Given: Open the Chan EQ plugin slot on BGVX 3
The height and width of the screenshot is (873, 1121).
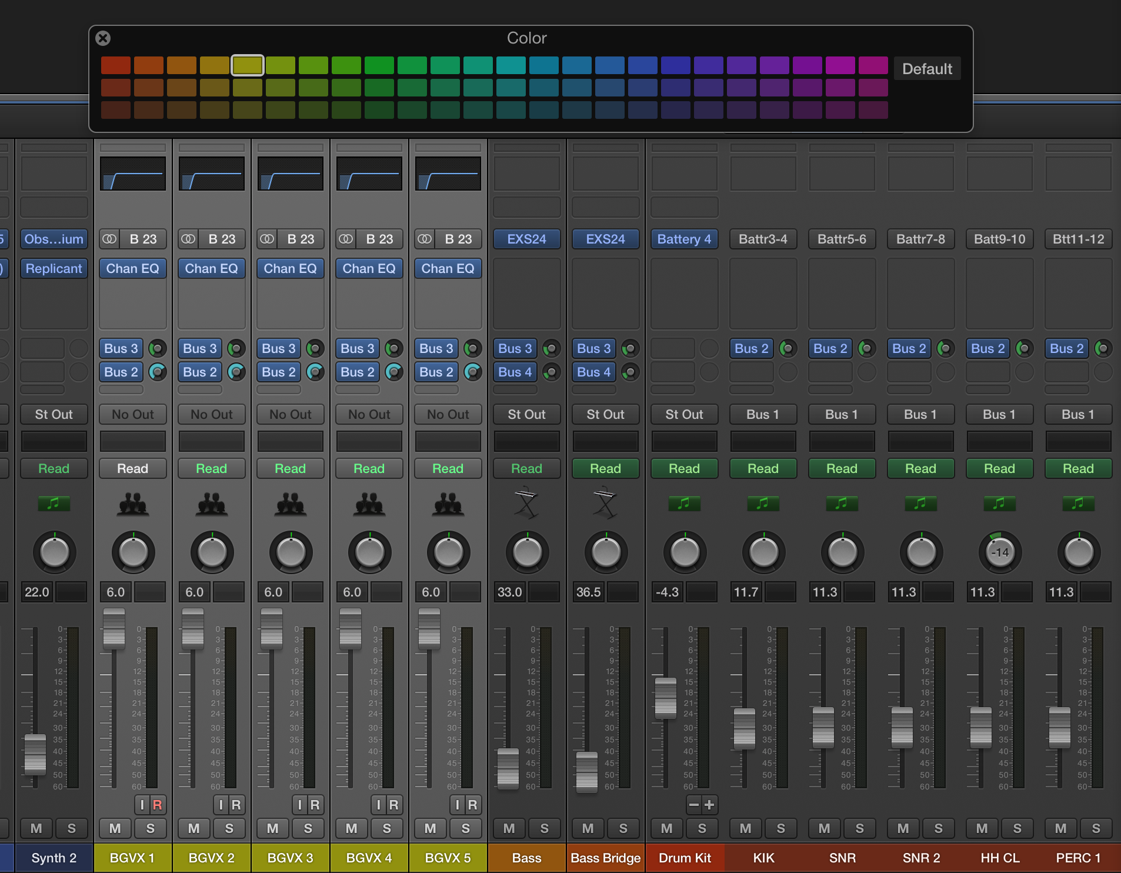Looking at the screenshot, I should (290, 268).
